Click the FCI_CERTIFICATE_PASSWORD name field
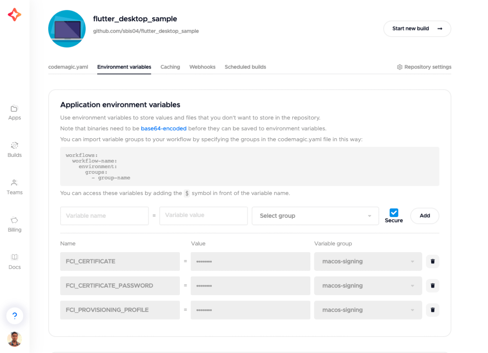The image size is (488, 353). click(120, 286)
